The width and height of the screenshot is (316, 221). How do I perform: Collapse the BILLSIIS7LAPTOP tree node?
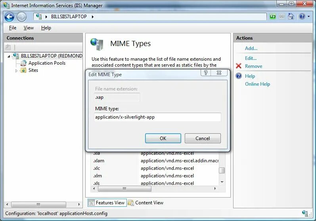coord(9,56)
